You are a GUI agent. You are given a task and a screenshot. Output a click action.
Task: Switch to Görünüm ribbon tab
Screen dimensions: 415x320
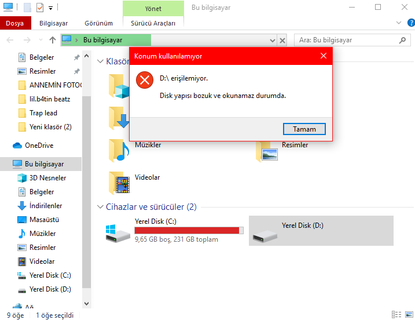pyautogui.click(x=99, y=23)
